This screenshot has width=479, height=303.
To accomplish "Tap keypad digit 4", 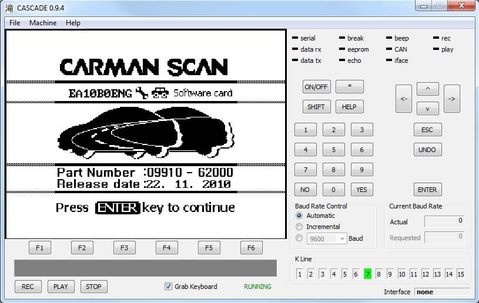I will click(x=306, y=150).
